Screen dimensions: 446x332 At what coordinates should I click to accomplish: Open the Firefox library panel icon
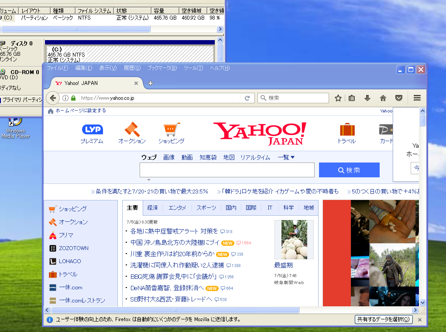[352, 98]
